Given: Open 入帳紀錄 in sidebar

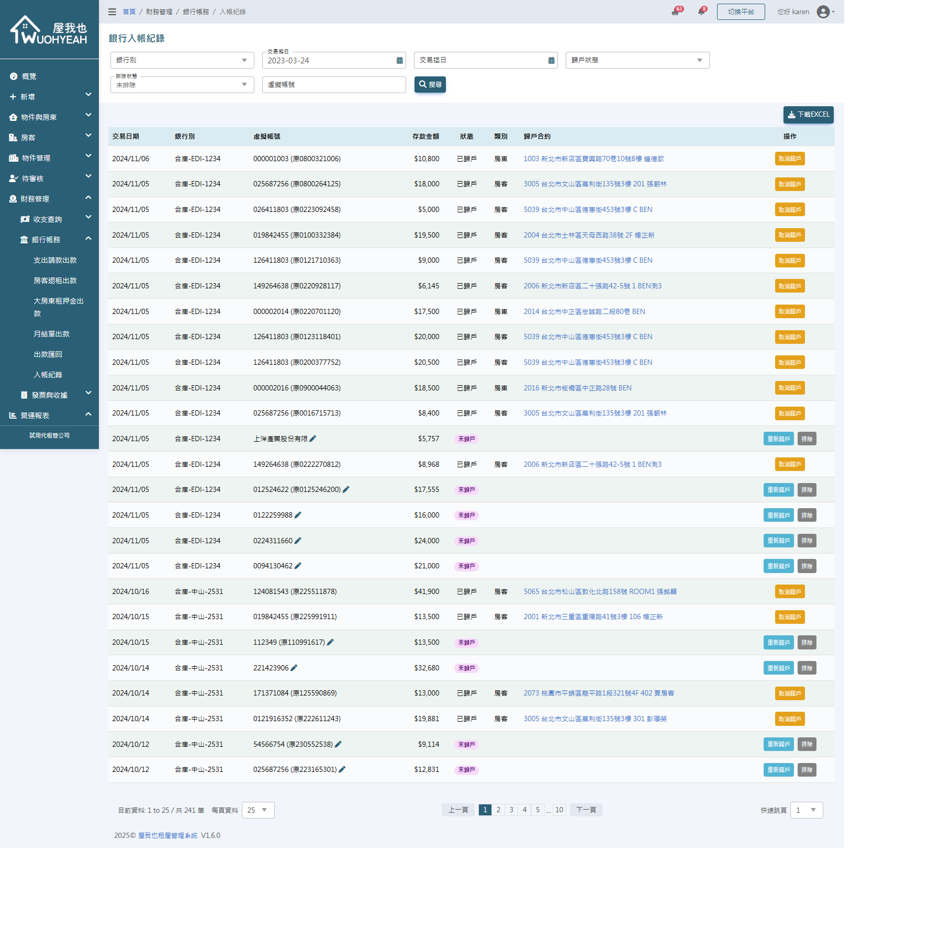Looking at the screenshot, I should [48, 375].
